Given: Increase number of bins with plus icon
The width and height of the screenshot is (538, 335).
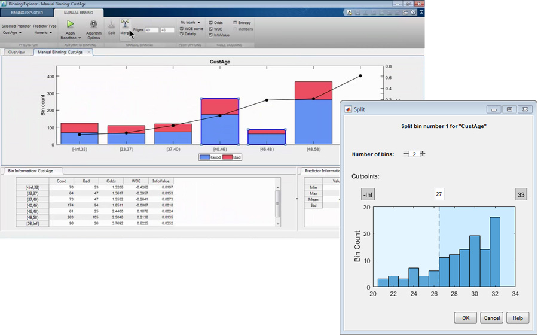Looking at the screenshot, I should point(423,154).
